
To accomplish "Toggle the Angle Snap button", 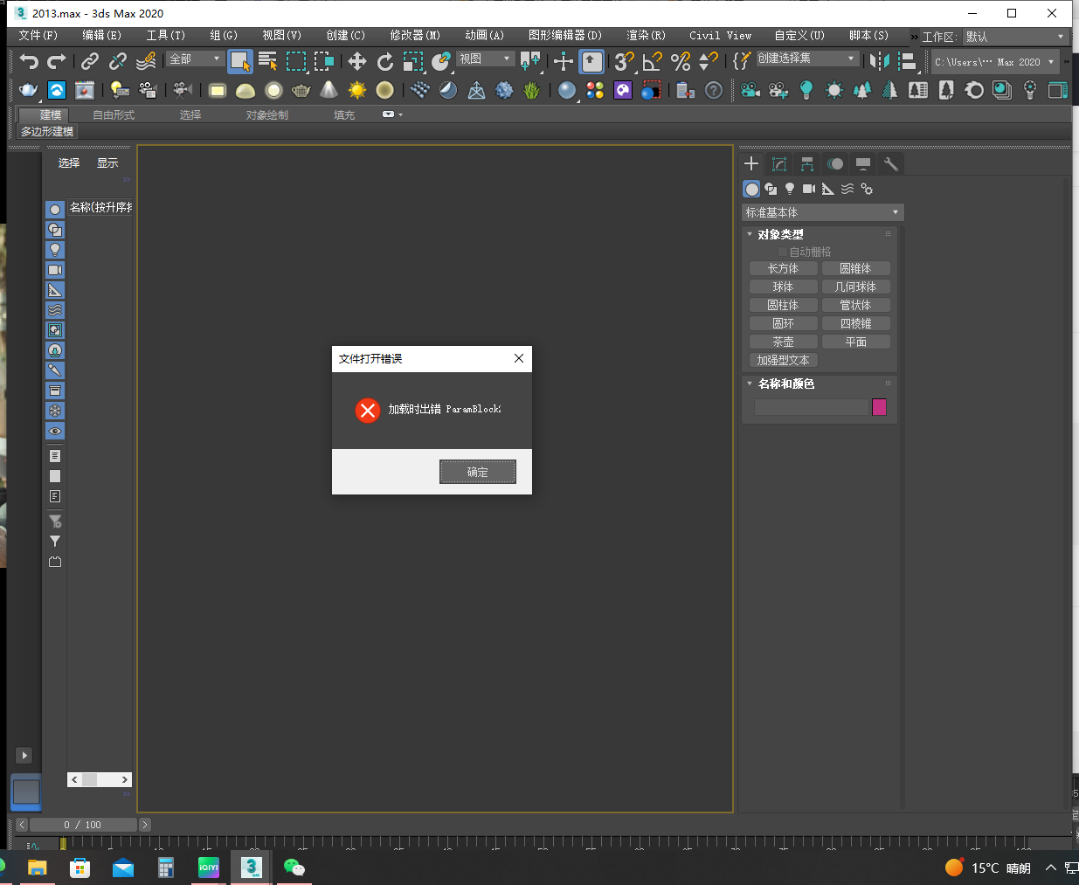I will click(652, 61).
